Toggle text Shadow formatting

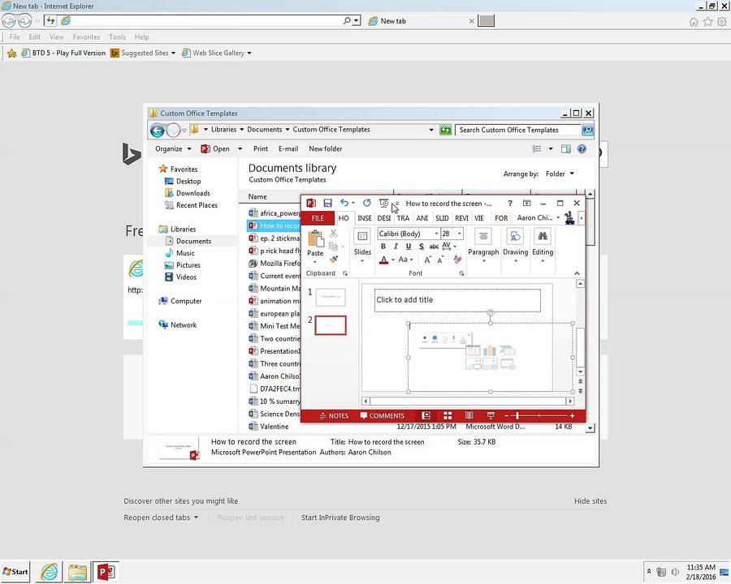(421, 247)
